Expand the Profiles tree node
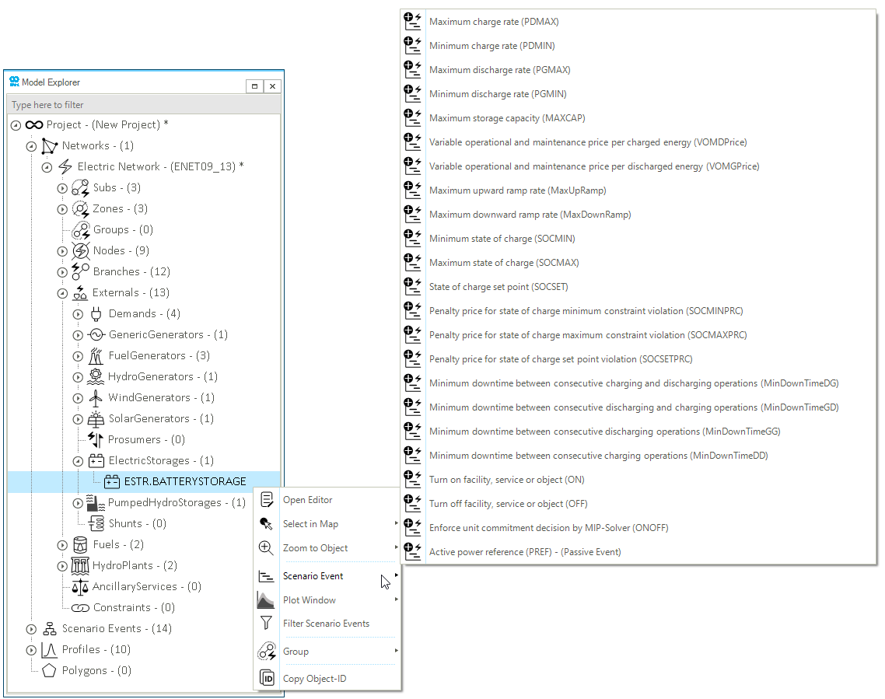Viewport: 885px width, 699px height. click(31, 650)
